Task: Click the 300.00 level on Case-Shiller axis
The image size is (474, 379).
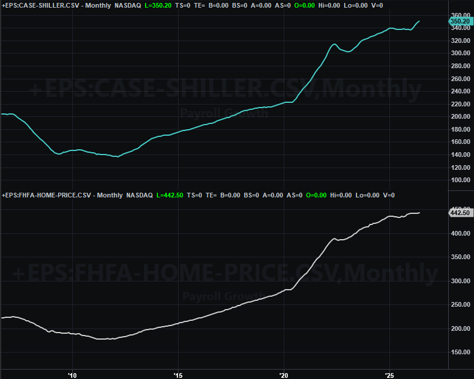Action: 460,53
